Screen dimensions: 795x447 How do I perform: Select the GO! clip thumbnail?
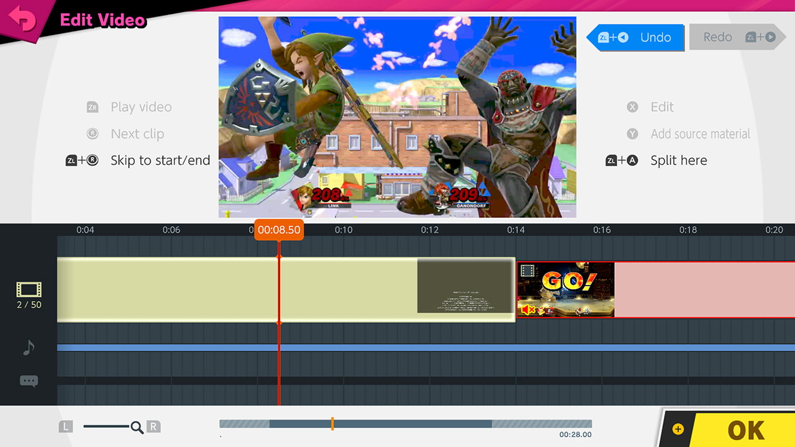[x=566, y=289]
